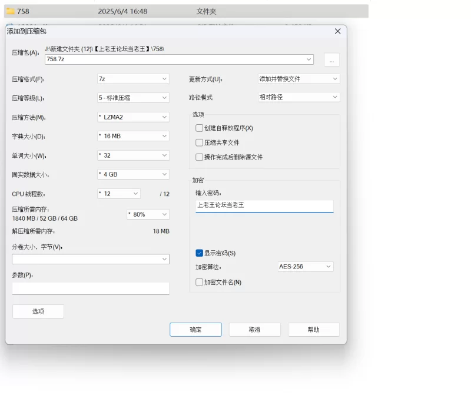
Task: Toggle the compress shared files (压缩共享文件) checkbox
Action: (x=200, y=142)
